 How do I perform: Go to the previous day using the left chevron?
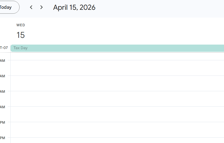tap(31, 7)
